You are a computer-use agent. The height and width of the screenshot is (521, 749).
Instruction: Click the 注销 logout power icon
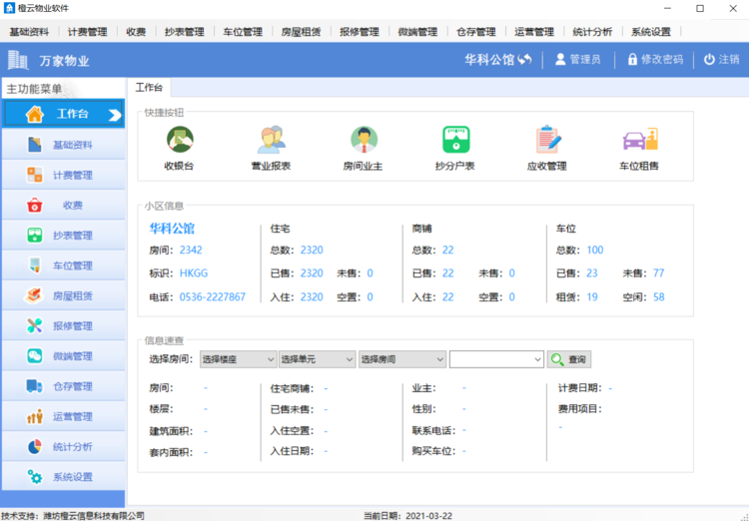coord(709,60)
